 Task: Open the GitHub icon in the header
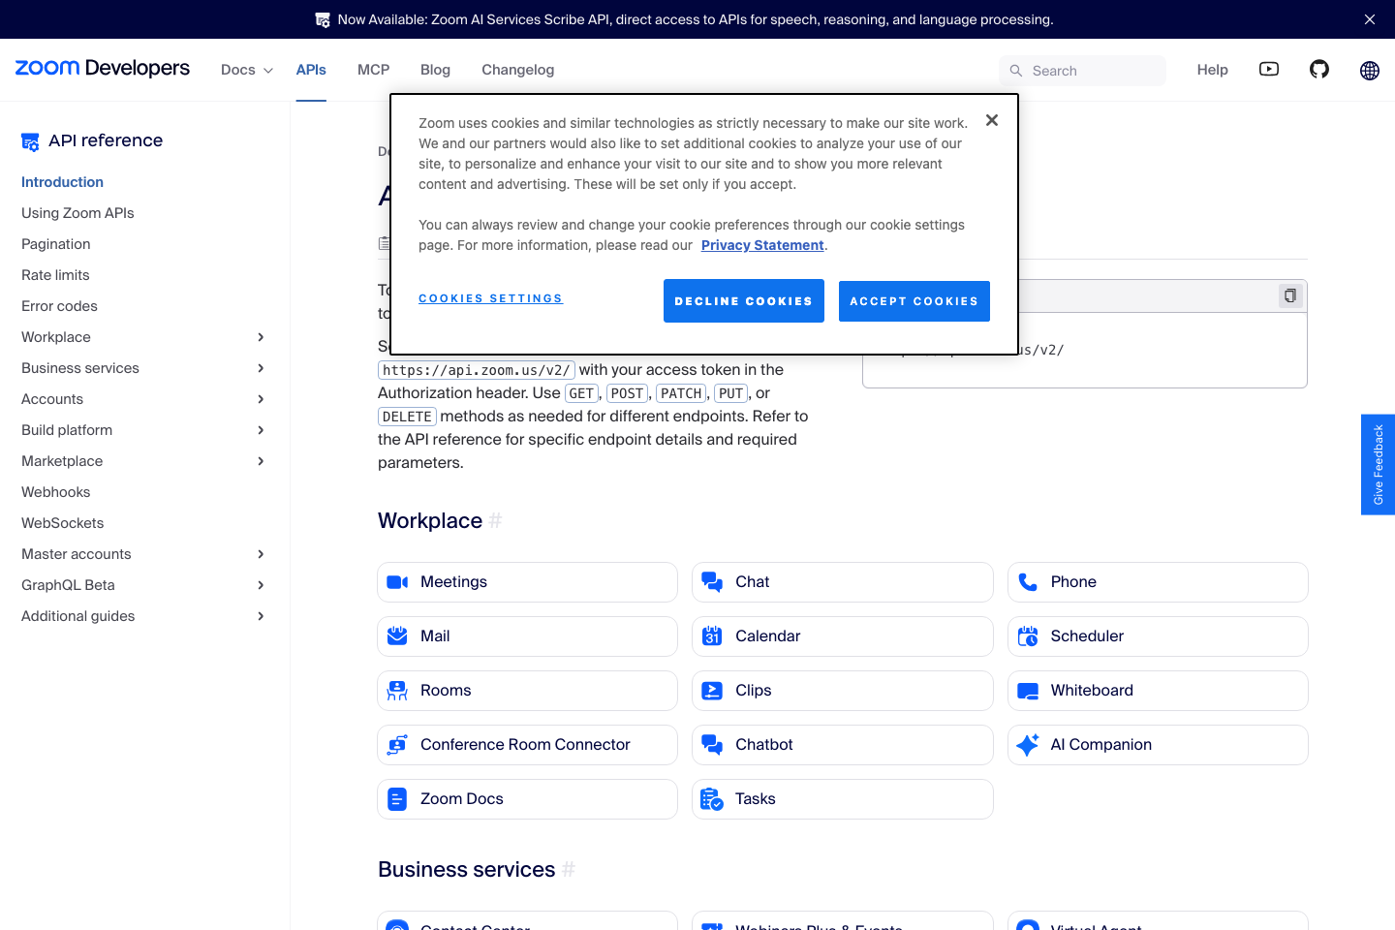1318,69
